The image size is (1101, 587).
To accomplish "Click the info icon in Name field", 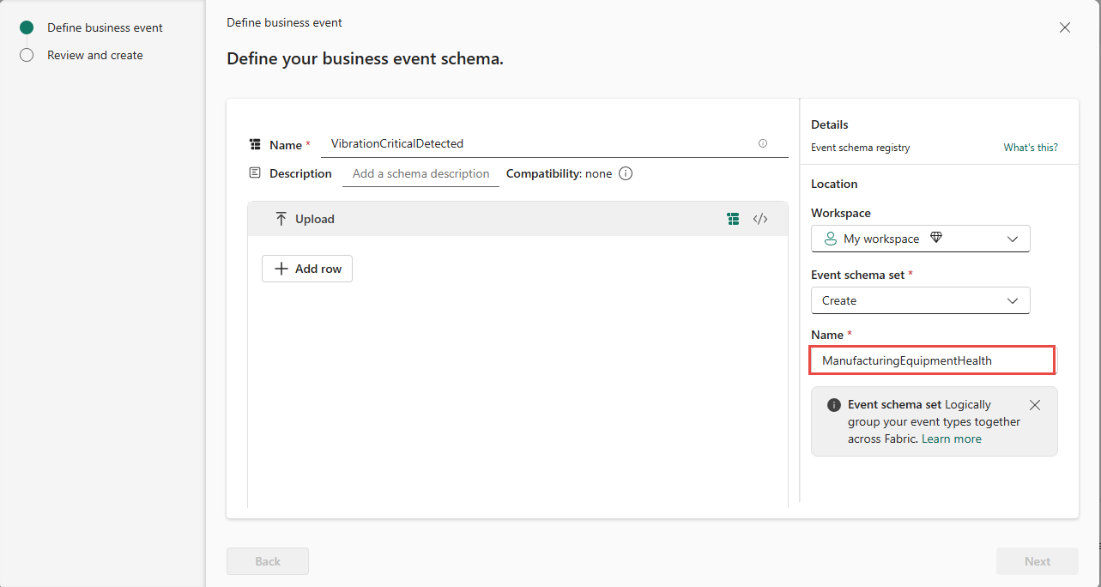I will pyautogui.click(x=763, y=144).
